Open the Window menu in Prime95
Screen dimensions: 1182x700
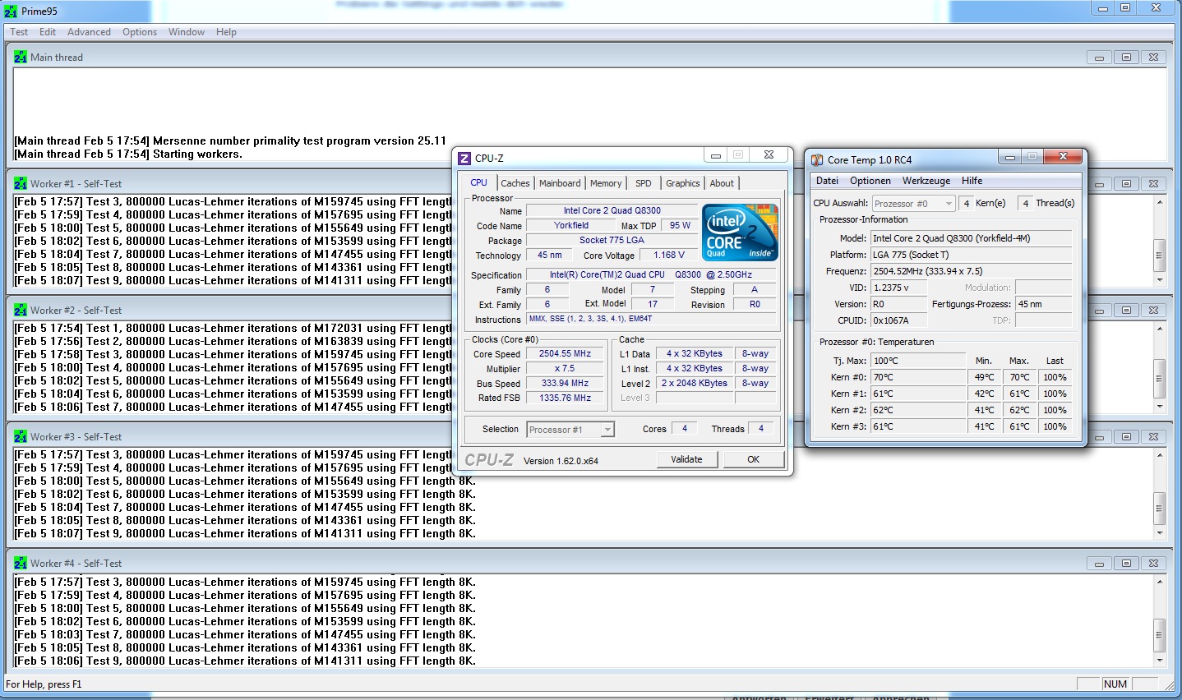tap(187, 32)
